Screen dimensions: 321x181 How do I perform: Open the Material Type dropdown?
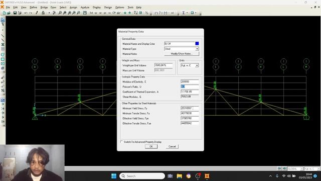point(197,49)
